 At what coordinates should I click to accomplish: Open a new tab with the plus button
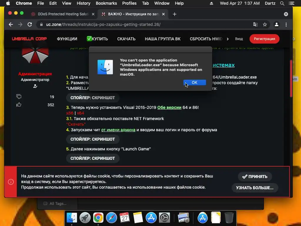(x=175, y=14)
